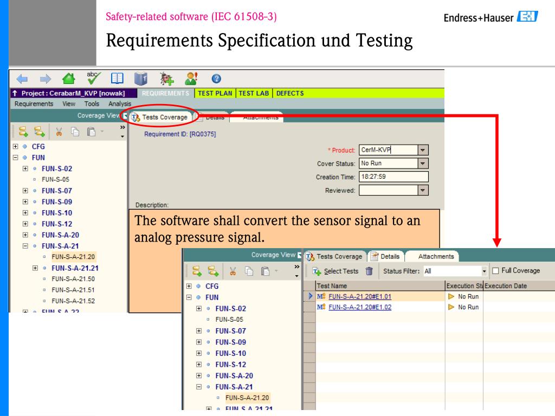Click the Select Tests button

coord(335,271)
